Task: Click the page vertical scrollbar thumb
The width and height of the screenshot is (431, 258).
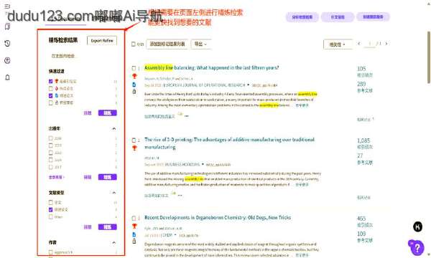Action: 429,57
